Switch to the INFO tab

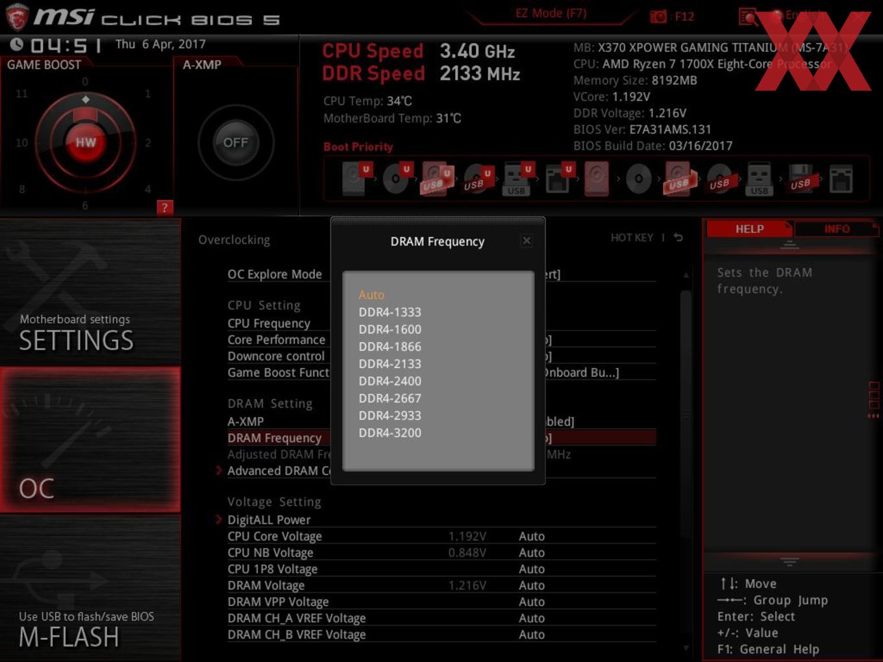coord(836,228)
